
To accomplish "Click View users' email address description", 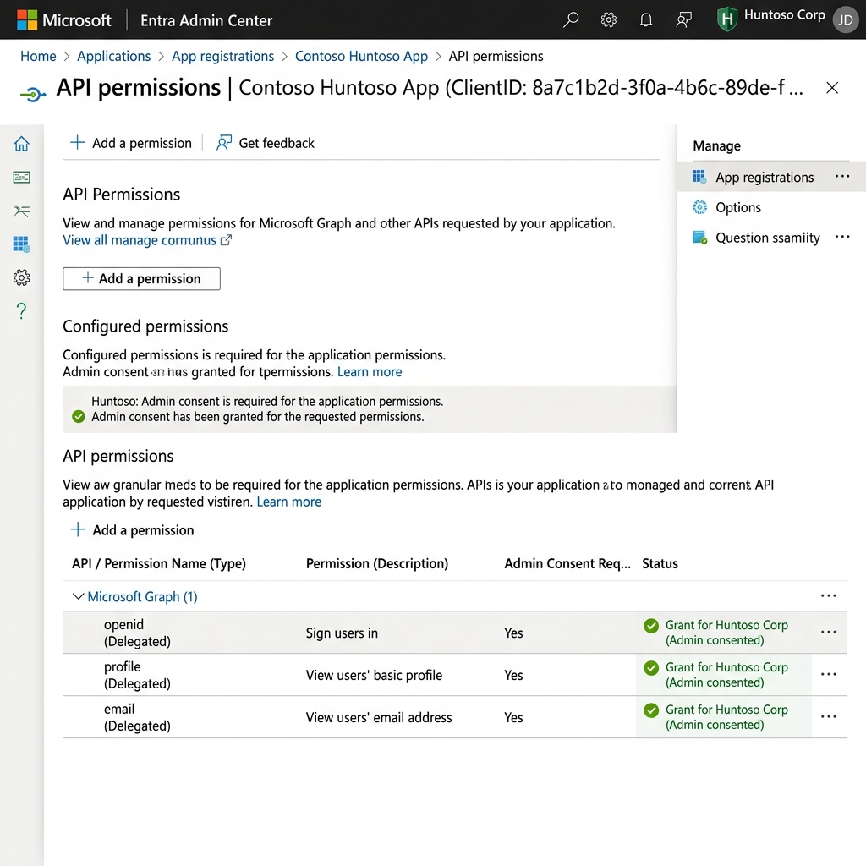I will click(379, 717).
